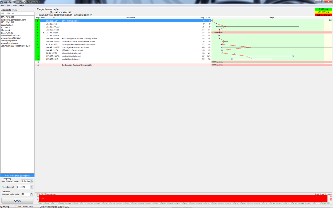Select the hop row with IP 217.32.140.222
Viewport: 333px width, 208px height.
pos(123,27)
